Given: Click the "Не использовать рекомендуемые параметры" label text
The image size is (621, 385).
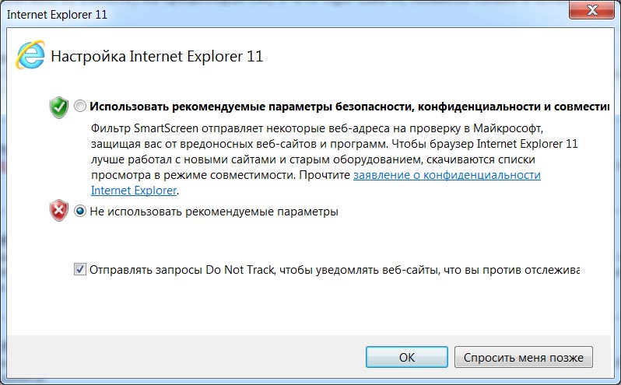Looking at the screenshot, I should pyautogui.click(x=214, y=211).
